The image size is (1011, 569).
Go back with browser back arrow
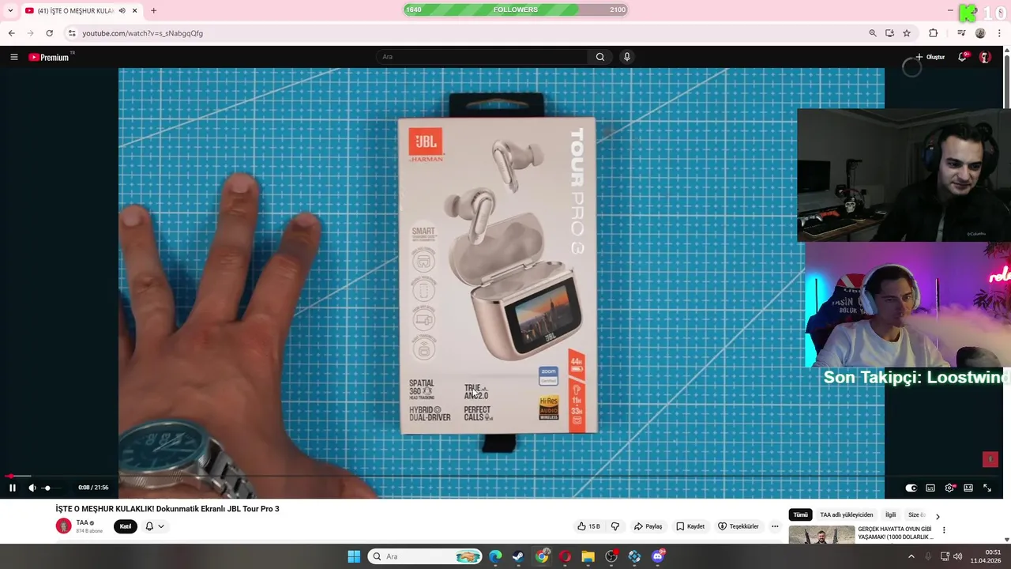tap(11, 33)
